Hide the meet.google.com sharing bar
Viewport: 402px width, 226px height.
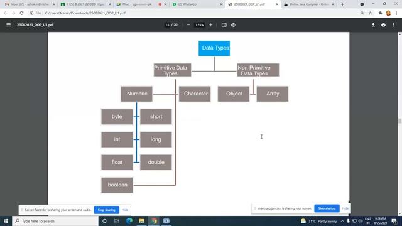345,208
